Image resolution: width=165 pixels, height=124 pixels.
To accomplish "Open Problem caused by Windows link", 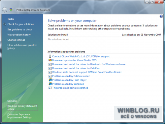I will click(x=68, y=84).
